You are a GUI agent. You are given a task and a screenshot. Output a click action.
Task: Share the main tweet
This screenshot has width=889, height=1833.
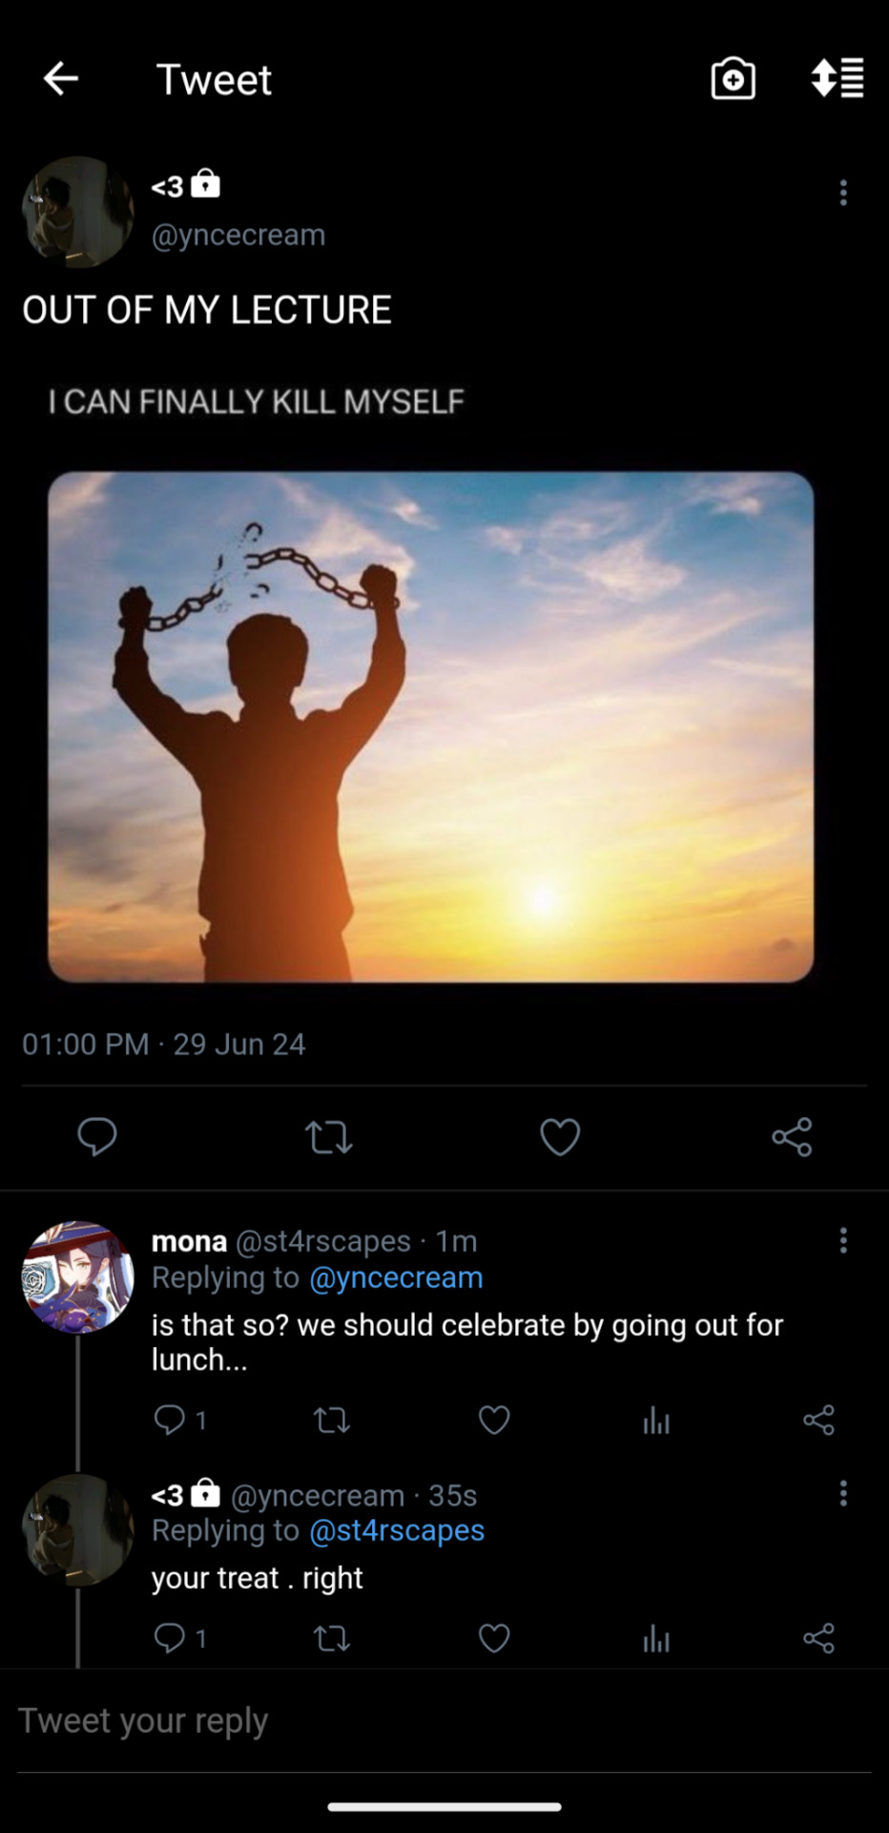click(x=792, y=1137)
